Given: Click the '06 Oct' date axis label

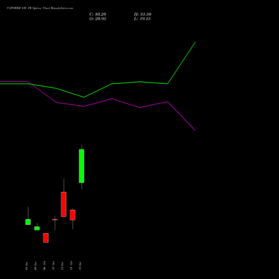Looking at the screenshot, I should click(44, 266).
